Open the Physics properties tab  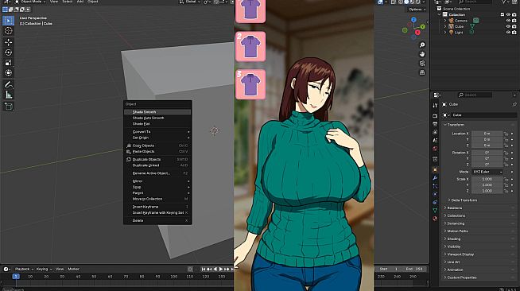pyautogui.click(x=435, y=194)
